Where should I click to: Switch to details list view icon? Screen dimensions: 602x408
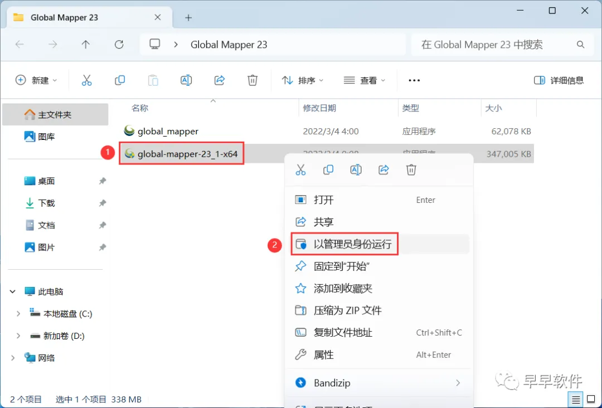click(x=575, y=400)
